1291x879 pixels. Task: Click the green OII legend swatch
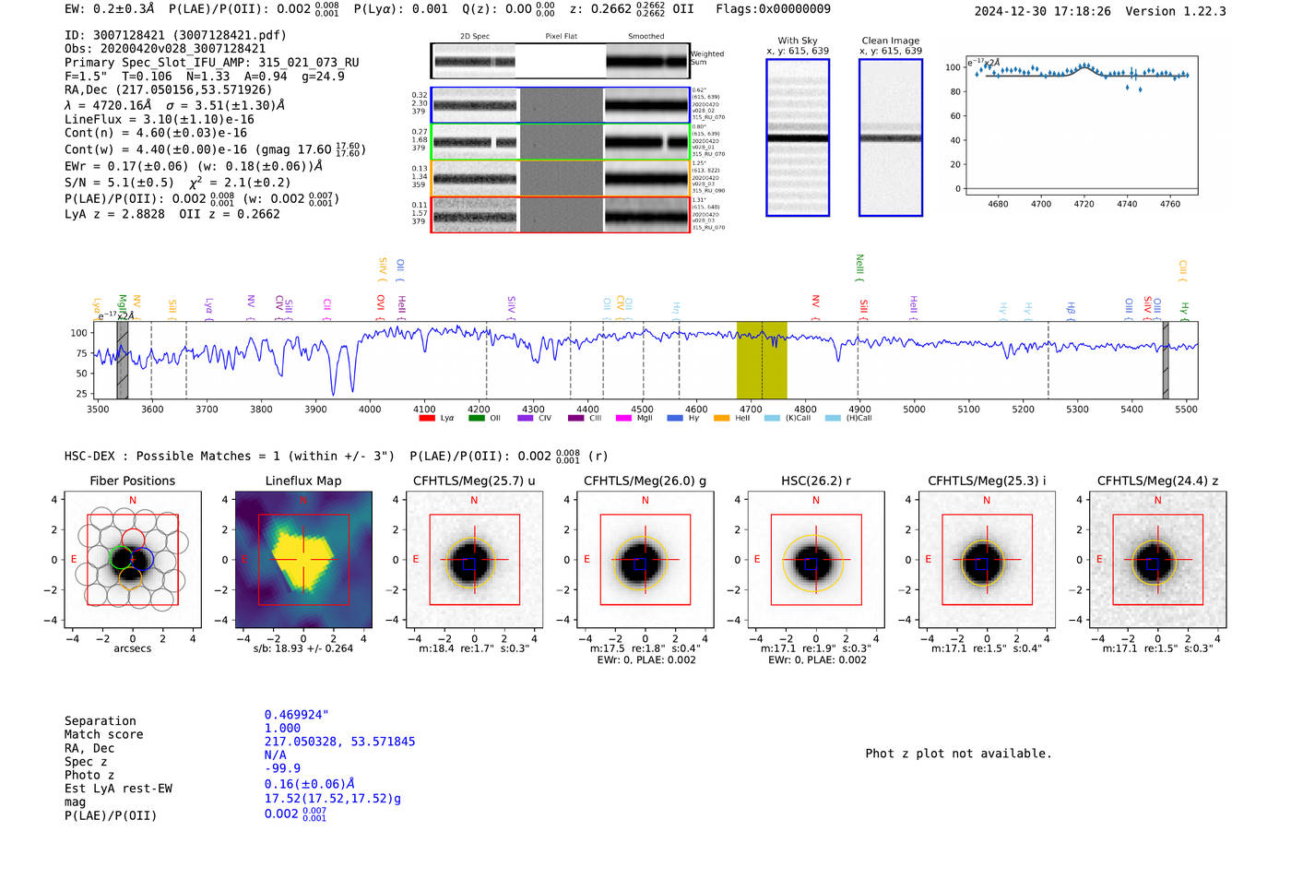coord(476,418)
